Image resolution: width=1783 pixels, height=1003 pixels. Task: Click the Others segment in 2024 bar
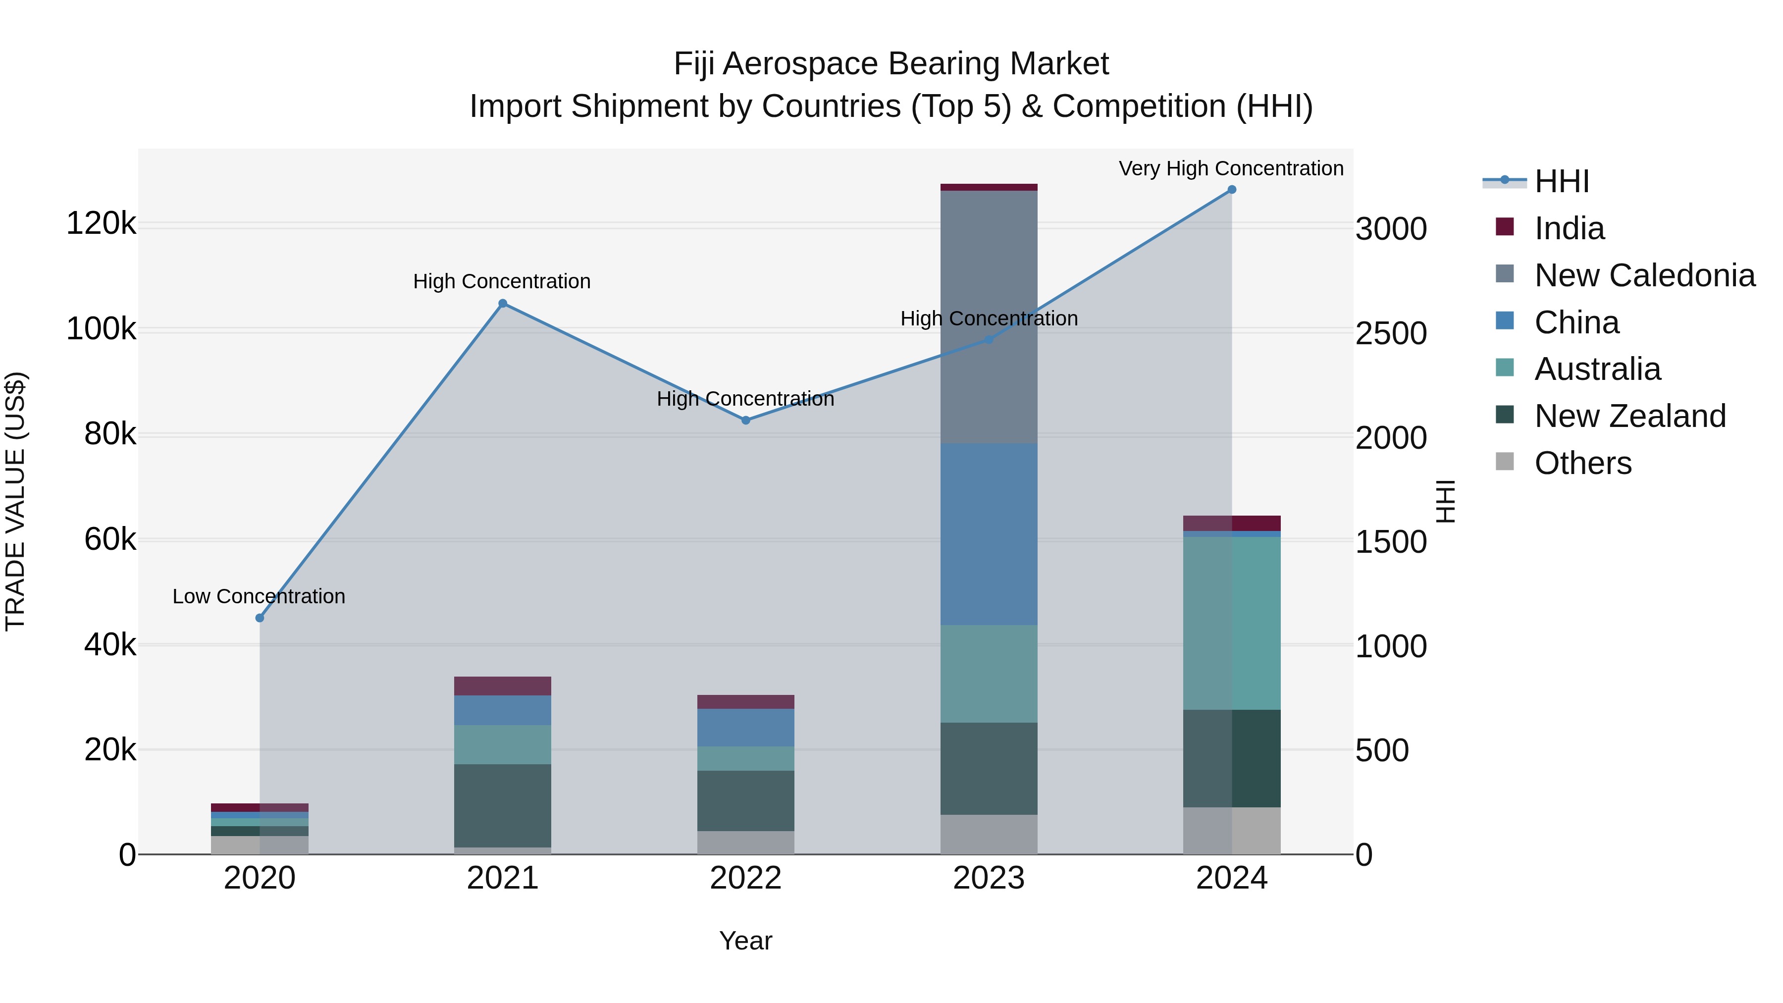point(1232,831)
